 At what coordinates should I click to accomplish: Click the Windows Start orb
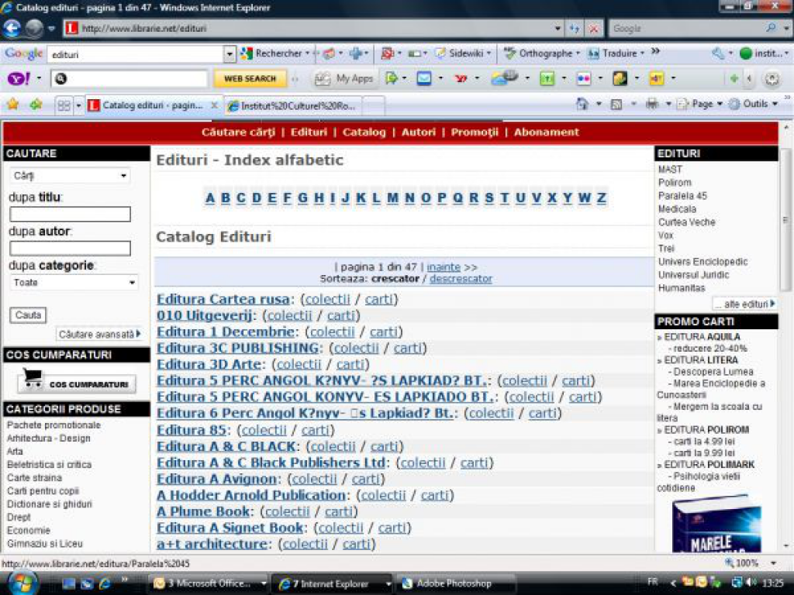click(22, 583)
